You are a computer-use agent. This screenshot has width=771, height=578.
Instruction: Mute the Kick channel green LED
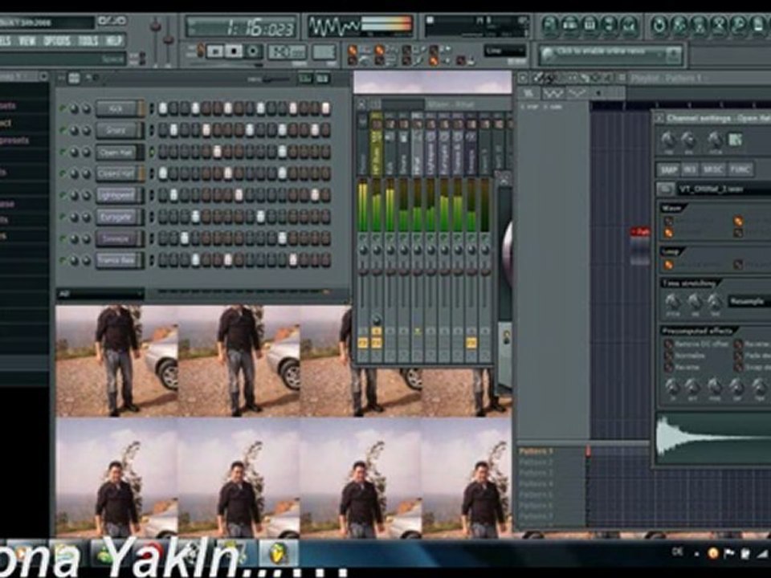tap(63, 108)
